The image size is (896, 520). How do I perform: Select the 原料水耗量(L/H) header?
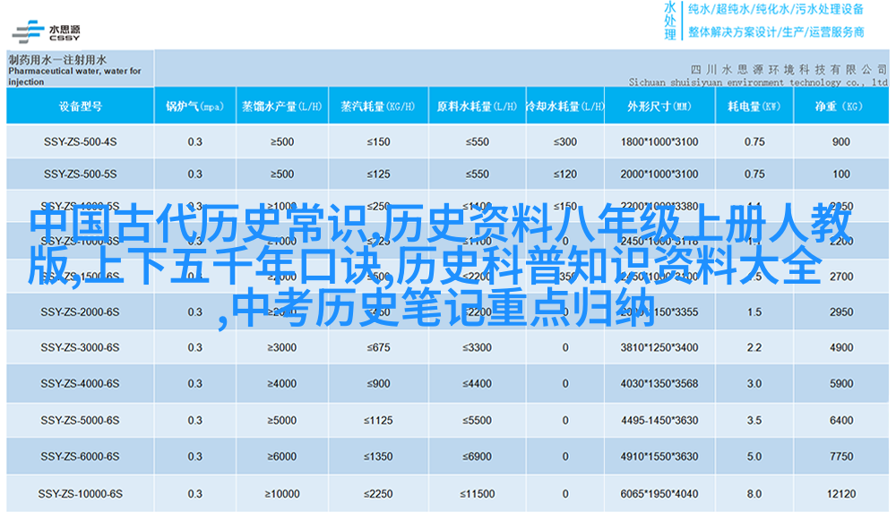[477, 107]
